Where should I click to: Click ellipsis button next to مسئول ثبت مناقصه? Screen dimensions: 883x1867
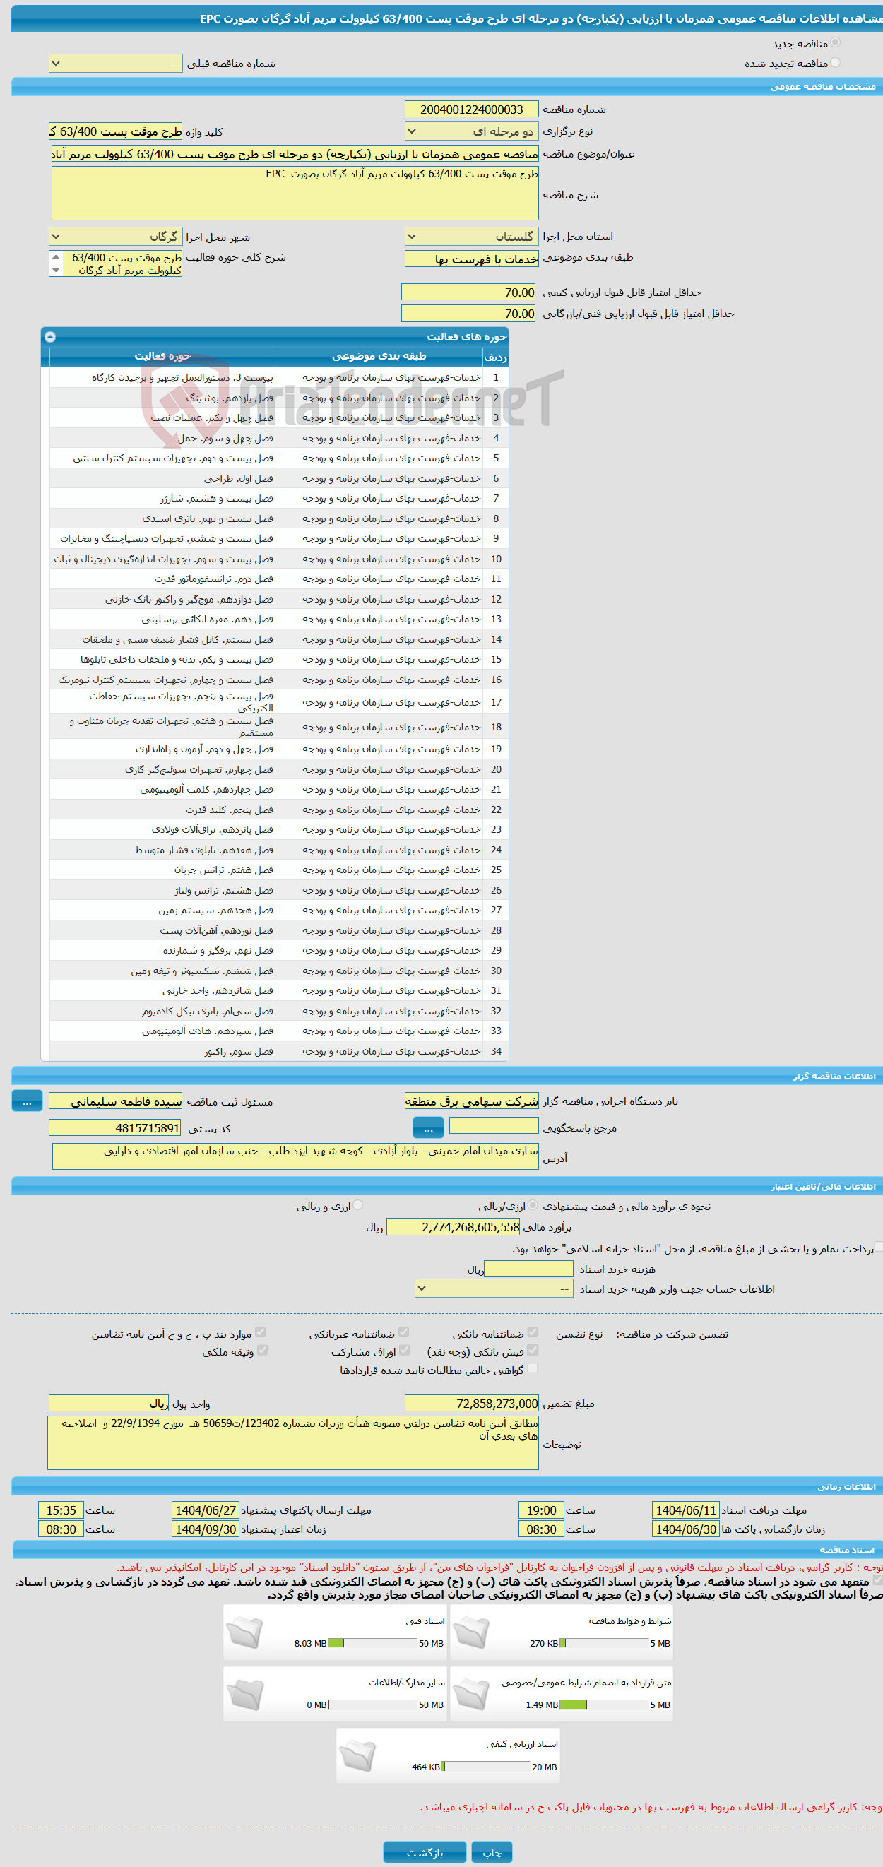[x=27, y=1102]
